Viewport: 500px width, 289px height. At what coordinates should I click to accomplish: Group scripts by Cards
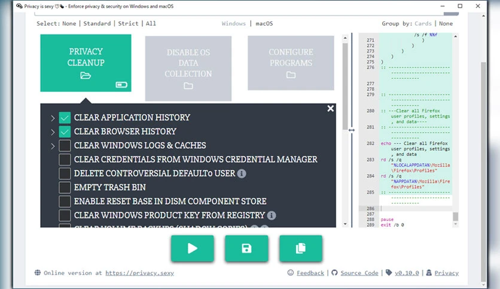pyautogui.click(x=423, y=23)
